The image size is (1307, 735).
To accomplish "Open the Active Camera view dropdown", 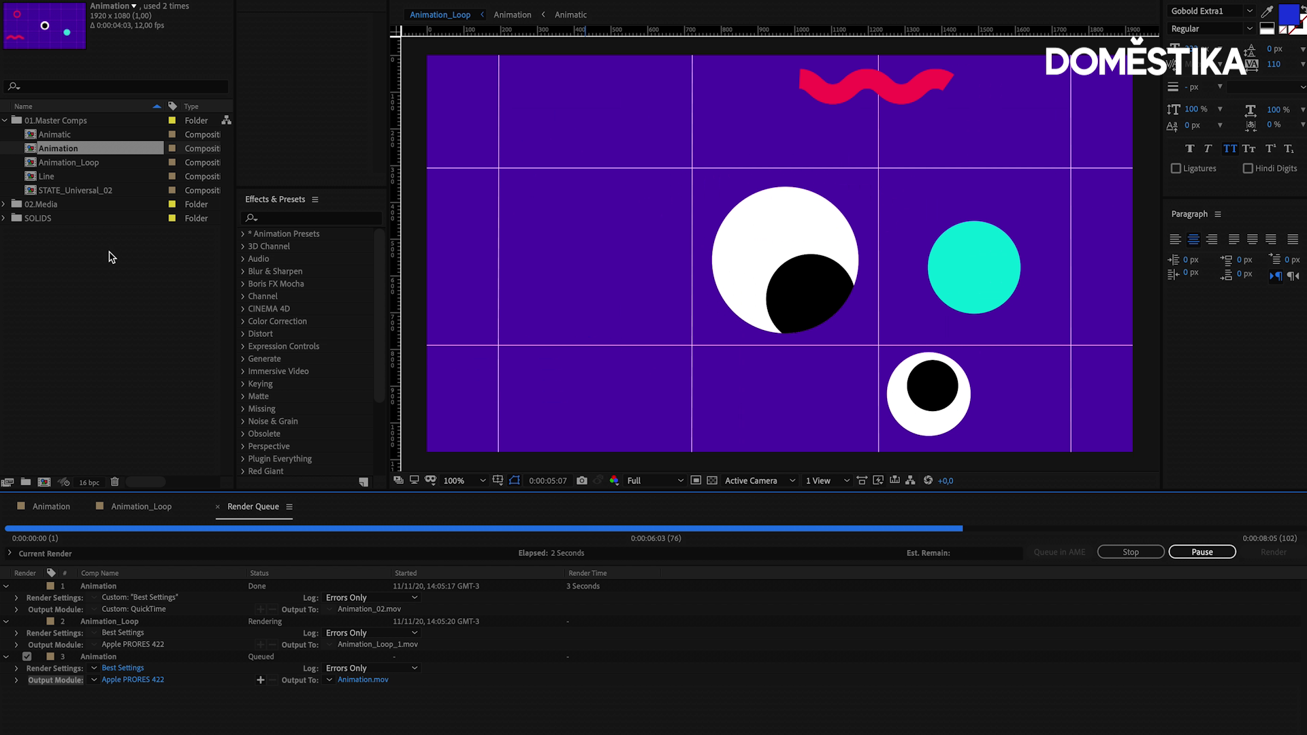I will (x=760, y=480).
